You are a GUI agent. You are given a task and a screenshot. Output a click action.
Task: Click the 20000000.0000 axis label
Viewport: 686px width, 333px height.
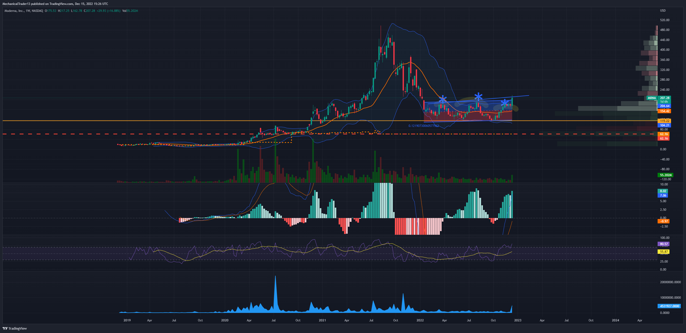pyautogui.click(x=670, y=282)
